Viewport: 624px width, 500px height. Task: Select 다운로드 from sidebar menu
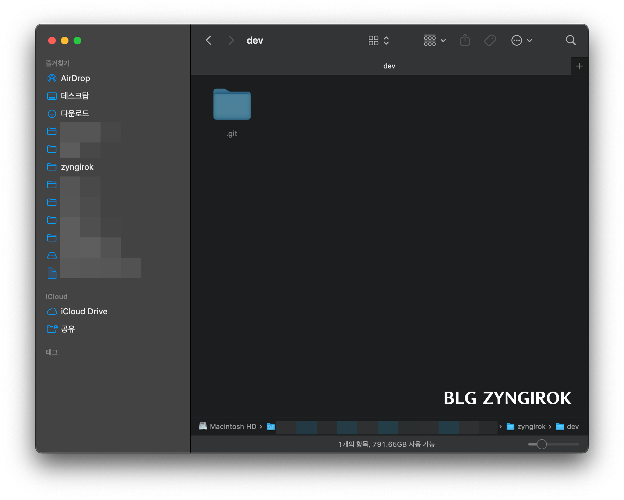[75, 112]
